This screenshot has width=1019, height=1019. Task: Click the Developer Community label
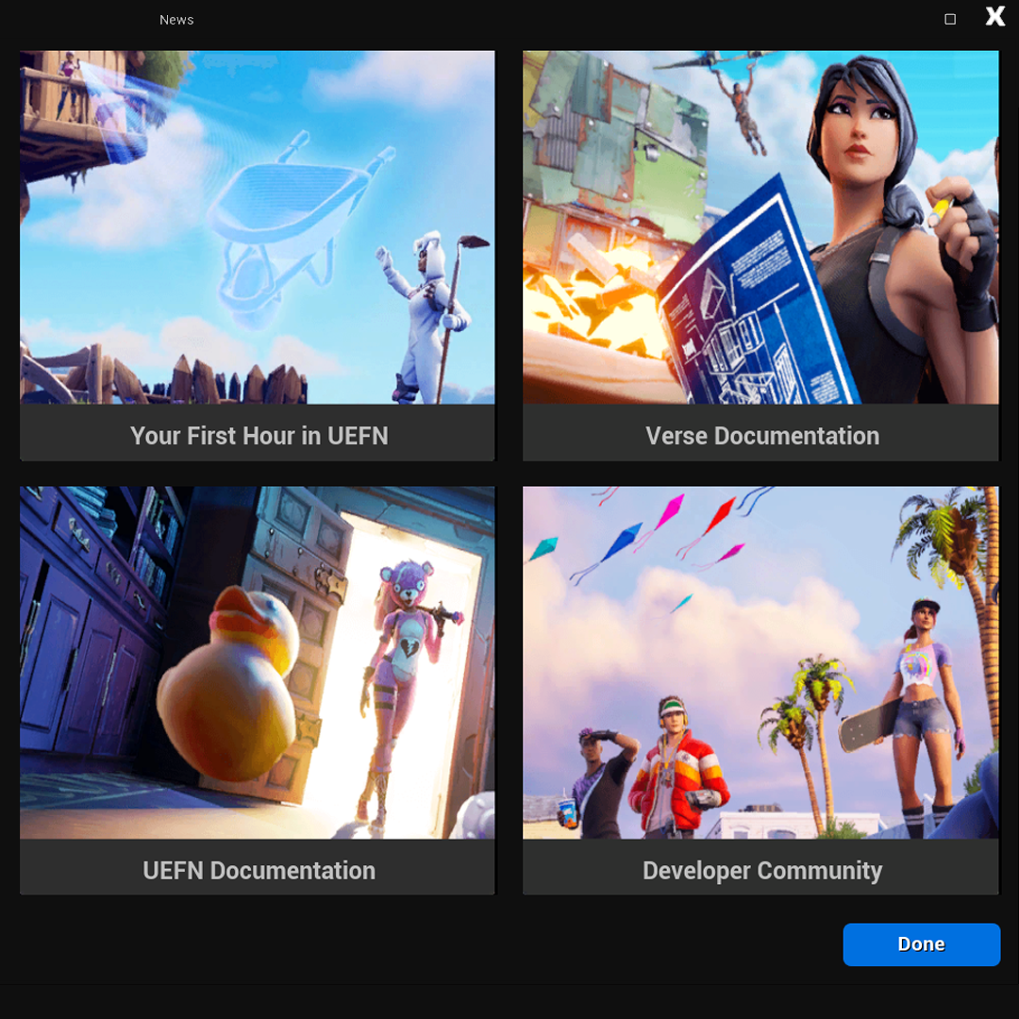point(762,871)
